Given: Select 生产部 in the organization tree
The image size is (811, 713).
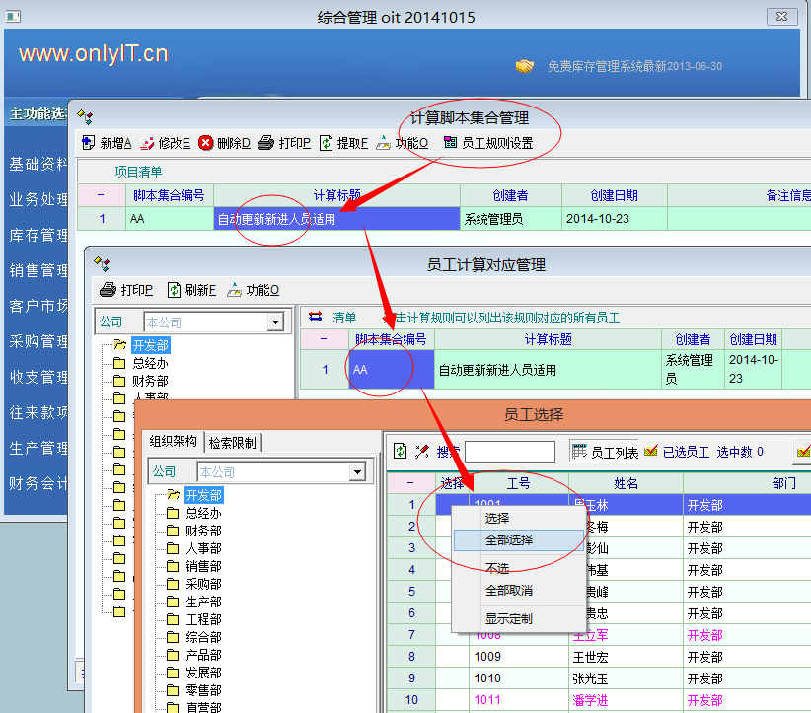Looking at the screenshot, I should [x=203, y=602].
